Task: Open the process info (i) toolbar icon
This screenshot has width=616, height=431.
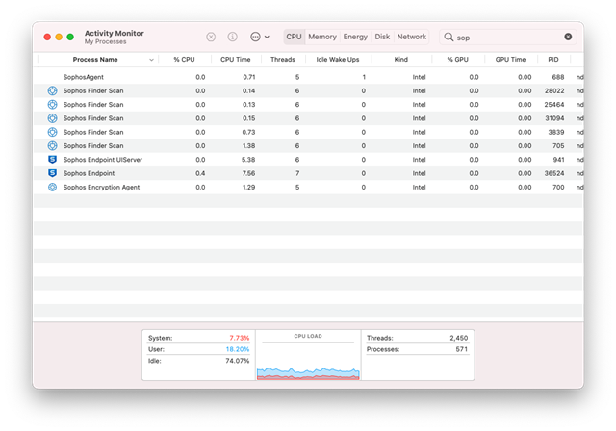Action: click(x=233, y=37)
